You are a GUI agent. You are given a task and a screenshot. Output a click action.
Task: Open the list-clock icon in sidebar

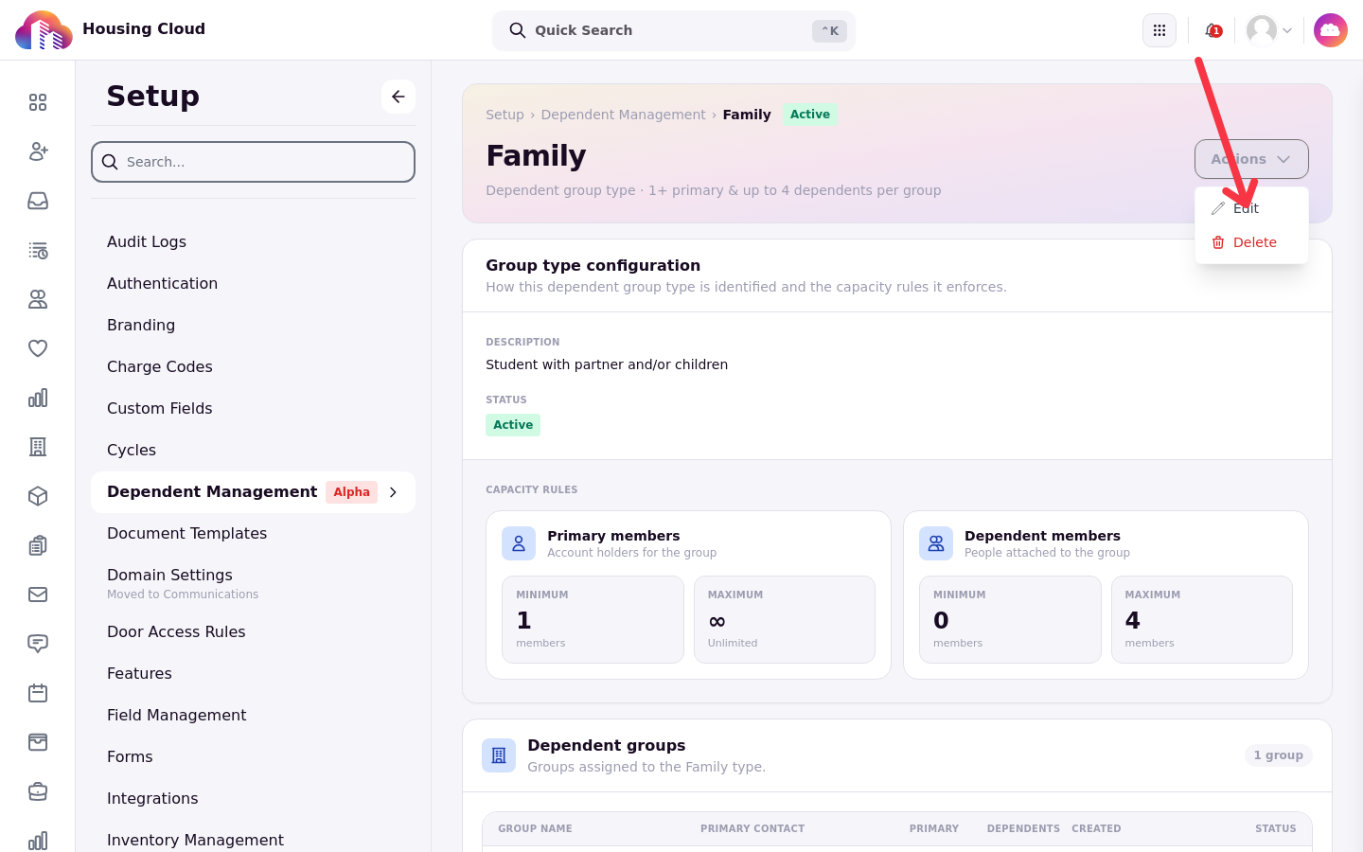point(38,250)
